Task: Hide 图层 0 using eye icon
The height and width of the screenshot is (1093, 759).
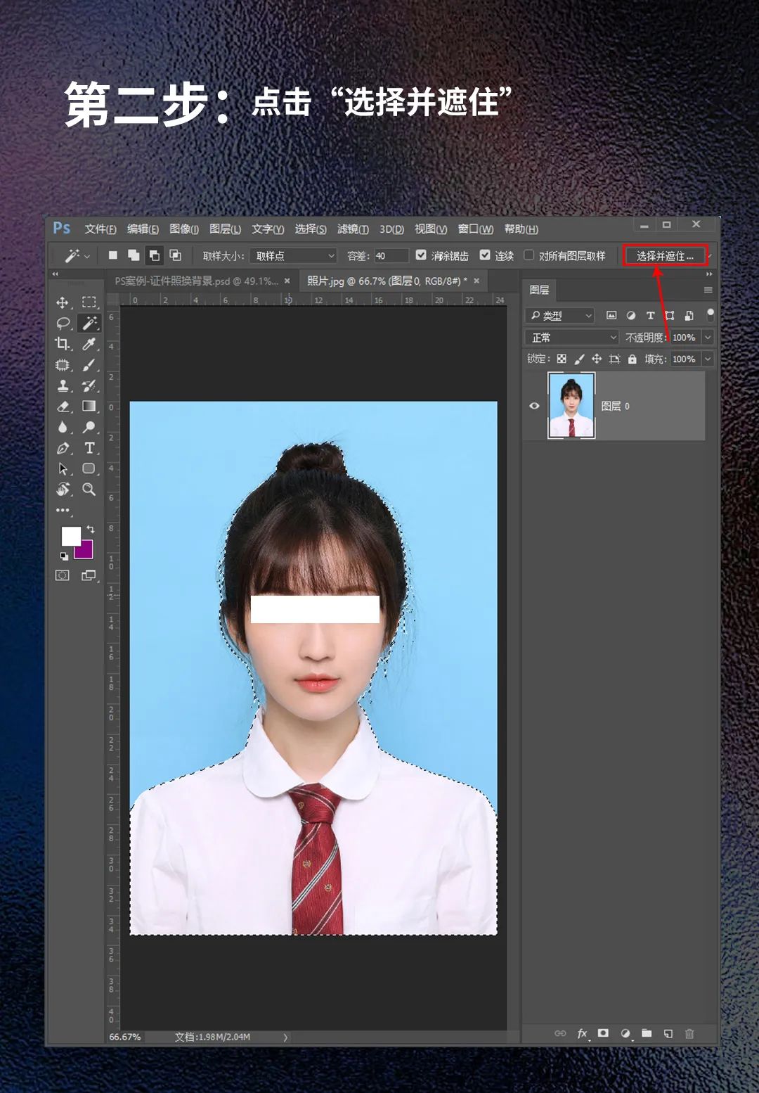Action: (x=534, y=406)
